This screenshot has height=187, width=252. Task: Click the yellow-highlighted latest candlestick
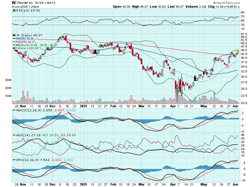[x=238, y=52]
